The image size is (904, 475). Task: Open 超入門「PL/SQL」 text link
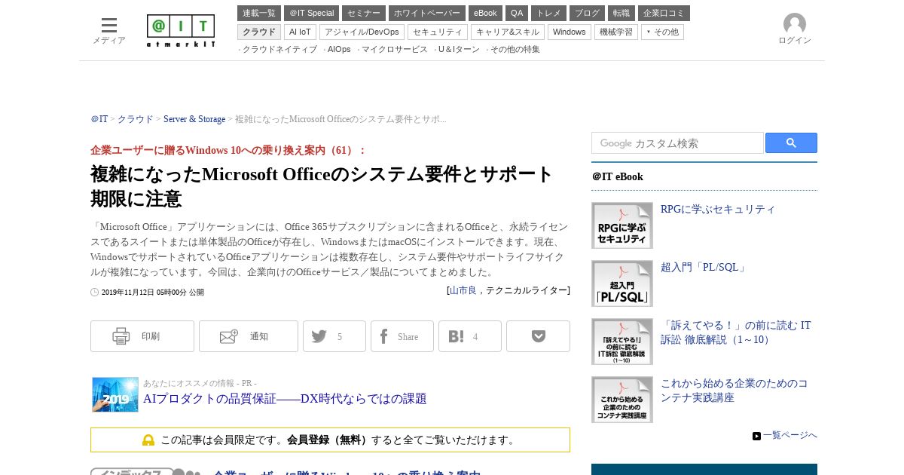704,268
